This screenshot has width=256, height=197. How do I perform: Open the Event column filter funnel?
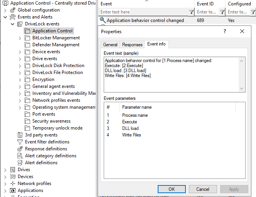pos(191,12)
